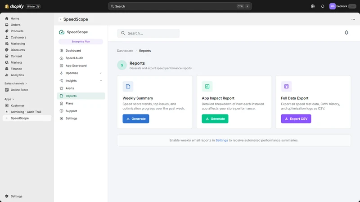
Task: Click the Plans icon in sidebar
Action: click(x=61, y=104)
